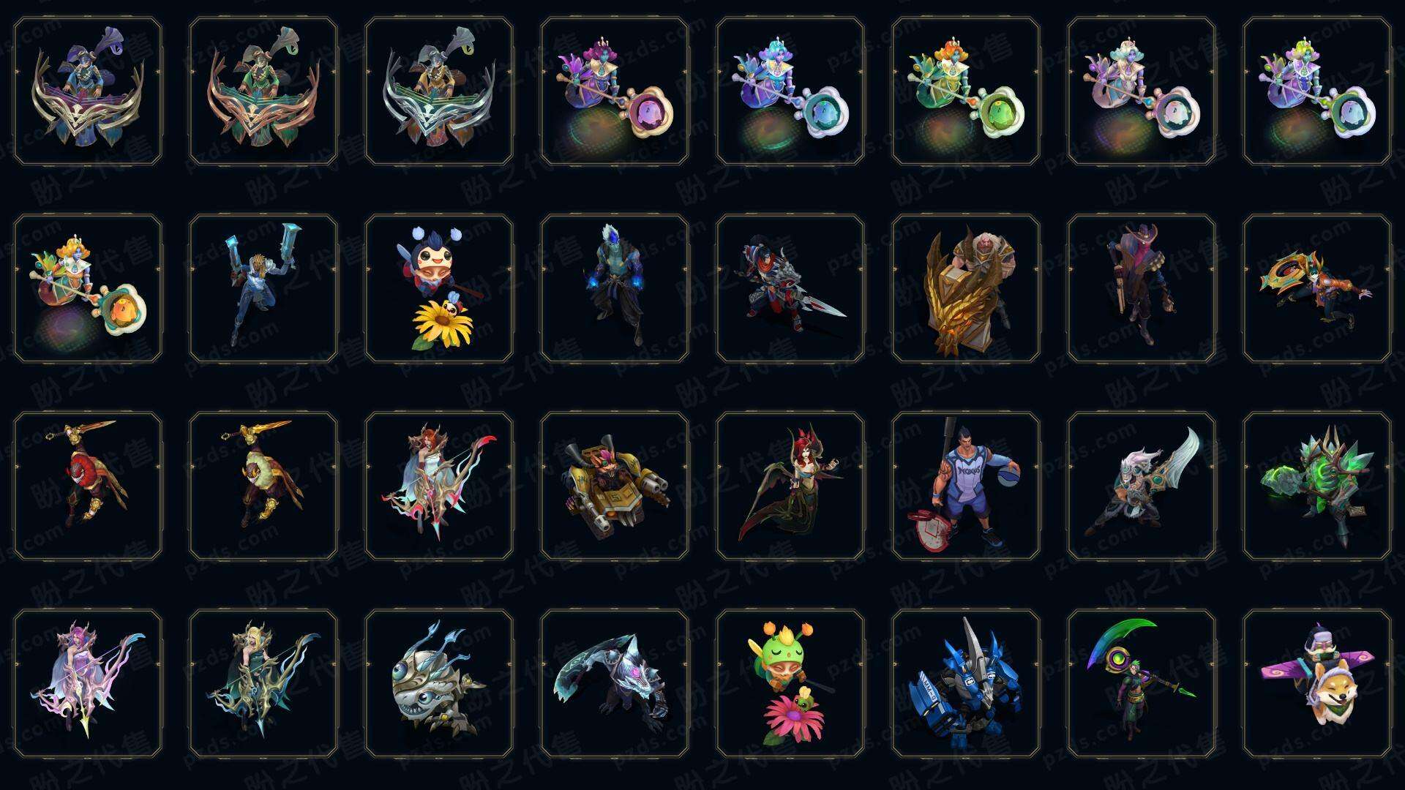
Task: Choose the pink-haired archer with glowing bow
Action: coord(88,683)
